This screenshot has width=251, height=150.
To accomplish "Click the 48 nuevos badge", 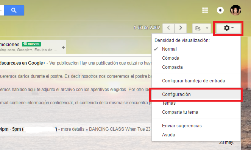I will coord(31,44).
